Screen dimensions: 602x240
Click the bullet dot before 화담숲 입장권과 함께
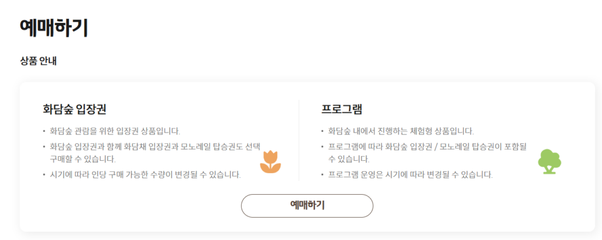(44, 147)
